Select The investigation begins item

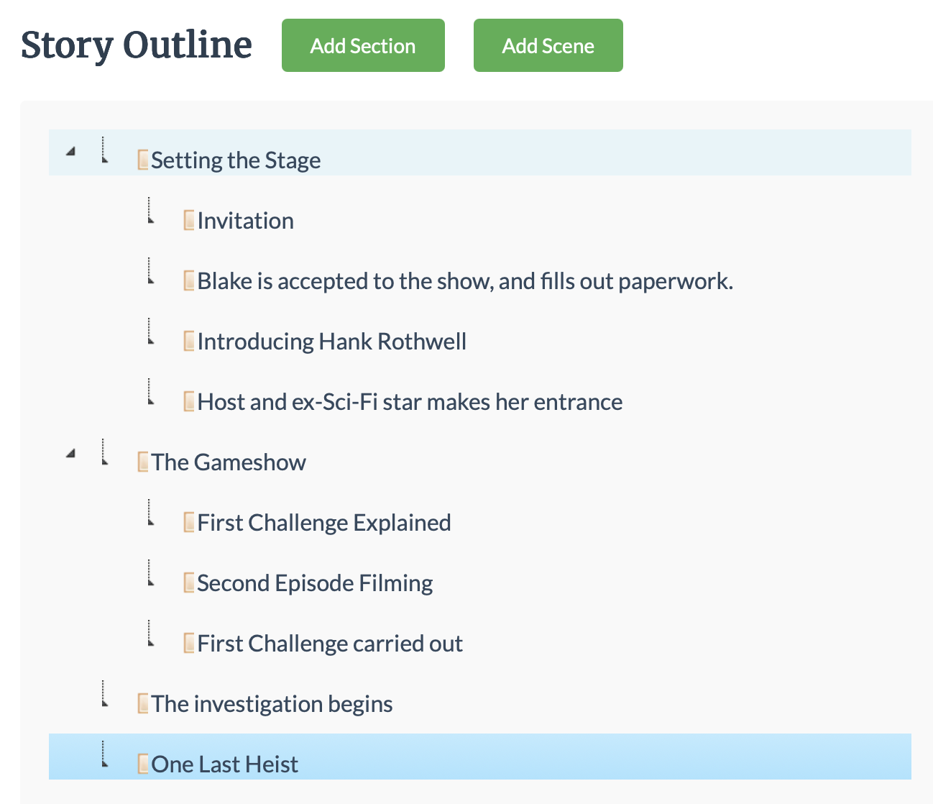click(272, 704)
